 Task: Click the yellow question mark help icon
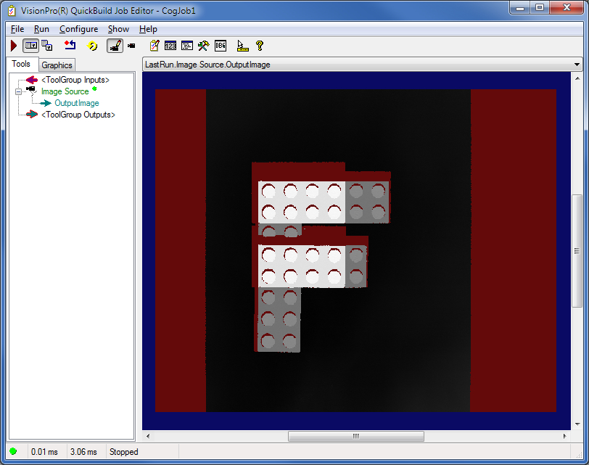pos(260,46)
